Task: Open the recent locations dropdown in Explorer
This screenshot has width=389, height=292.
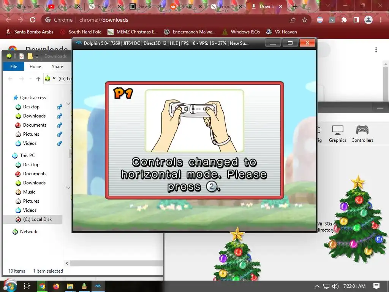Action: (x=30, y=79)
